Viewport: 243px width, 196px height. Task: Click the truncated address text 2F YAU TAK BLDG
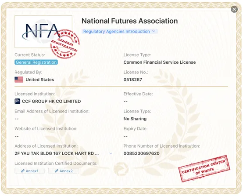tap(57, 153)
